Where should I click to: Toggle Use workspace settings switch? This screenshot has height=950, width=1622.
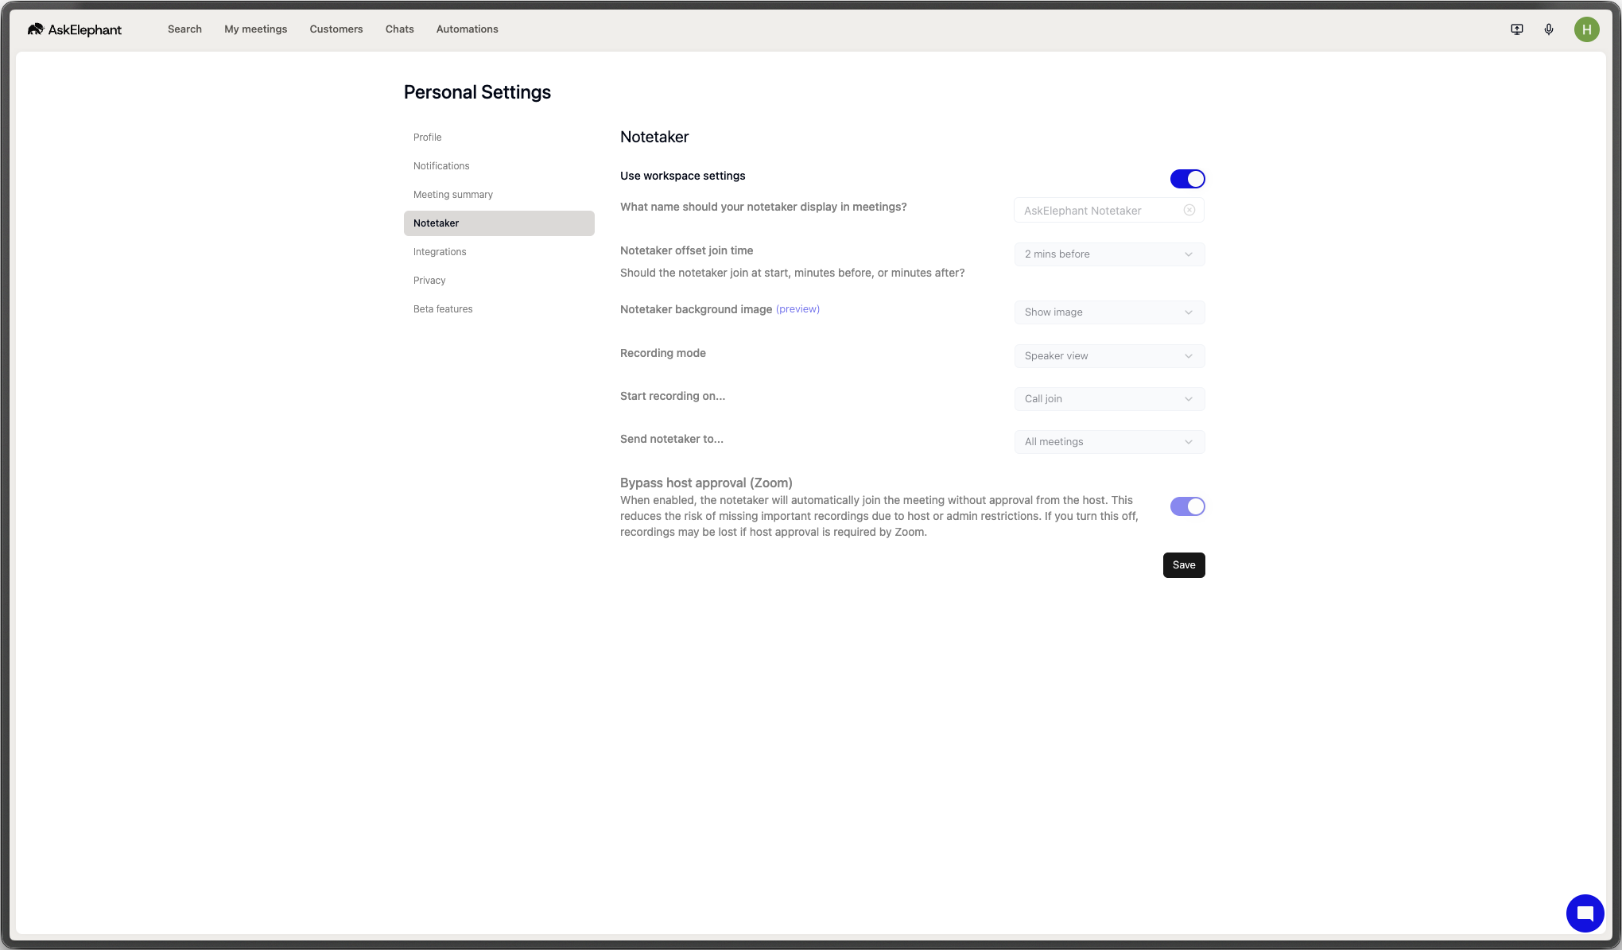tap(1187, 179)
